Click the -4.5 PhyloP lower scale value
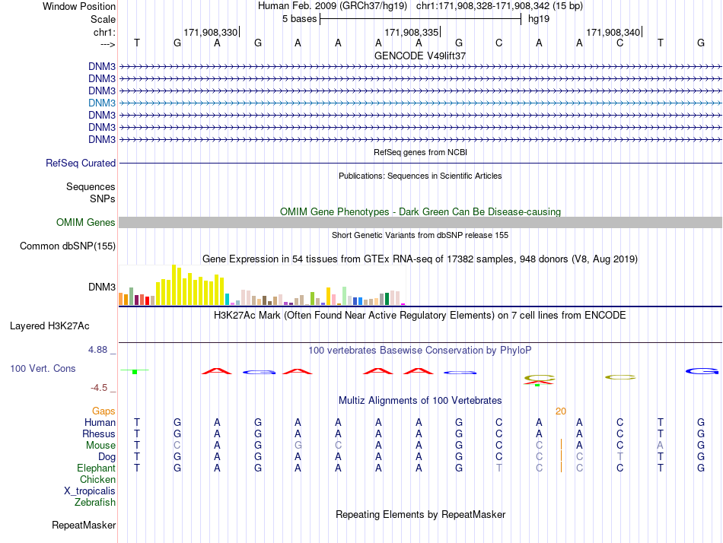The image size is (723, 543). [x=99, y=388]
